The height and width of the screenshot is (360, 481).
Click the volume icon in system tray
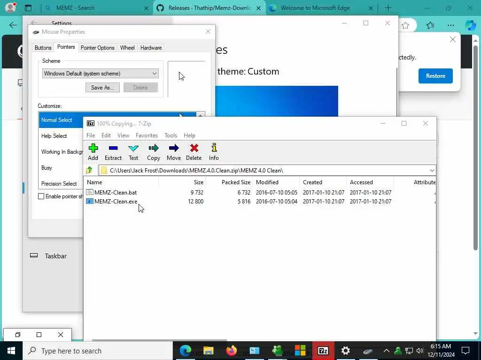(419, 351)
